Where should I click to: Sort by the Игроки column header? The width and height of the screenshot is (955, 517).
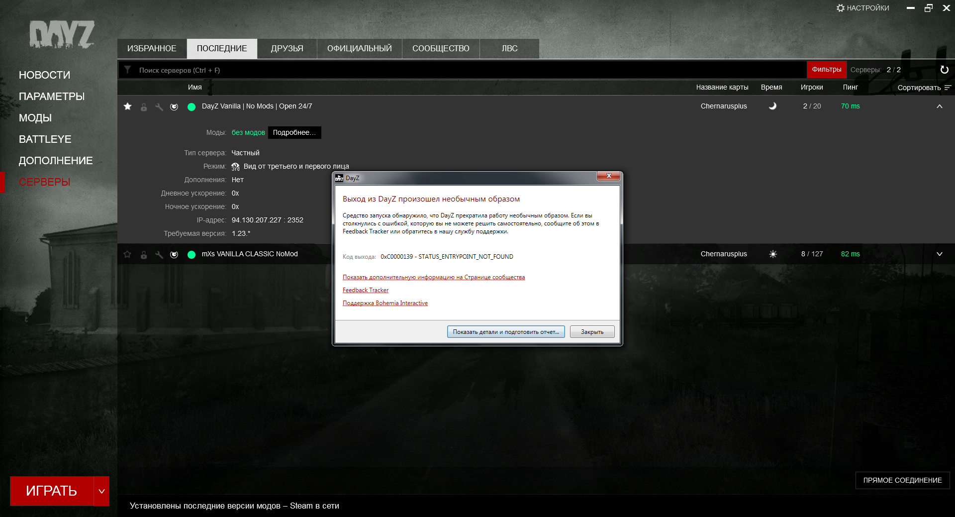coord(812,88)
